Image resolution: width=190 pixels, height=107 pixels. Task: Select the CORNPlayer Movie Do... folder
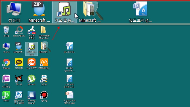point(44,33)
